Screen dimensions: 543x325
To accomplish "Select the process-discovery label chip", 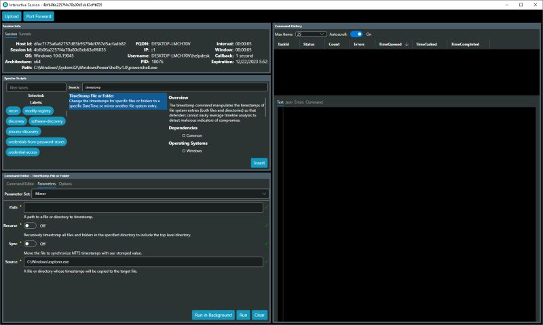I will pos(24,131).
